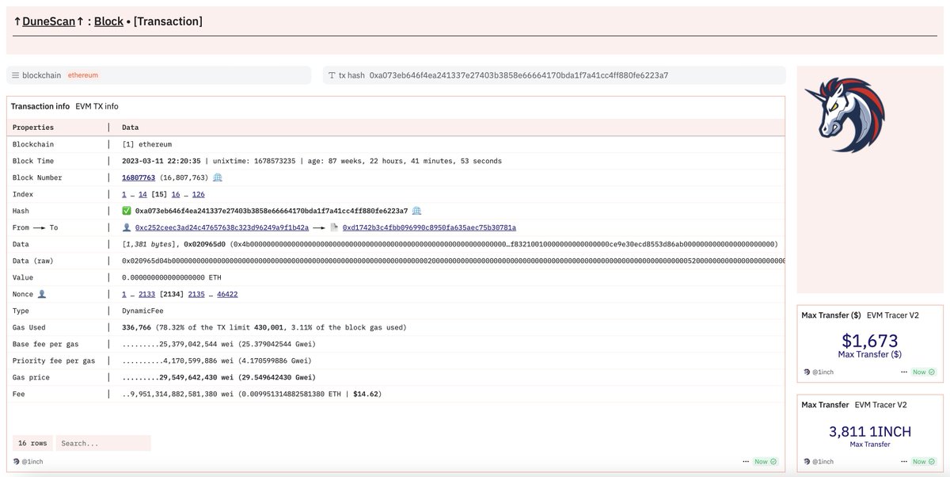The width and height of the screenshot is (950, 477).
Task: Open three-dot menu of Transaction info panel
Action: 746,461
